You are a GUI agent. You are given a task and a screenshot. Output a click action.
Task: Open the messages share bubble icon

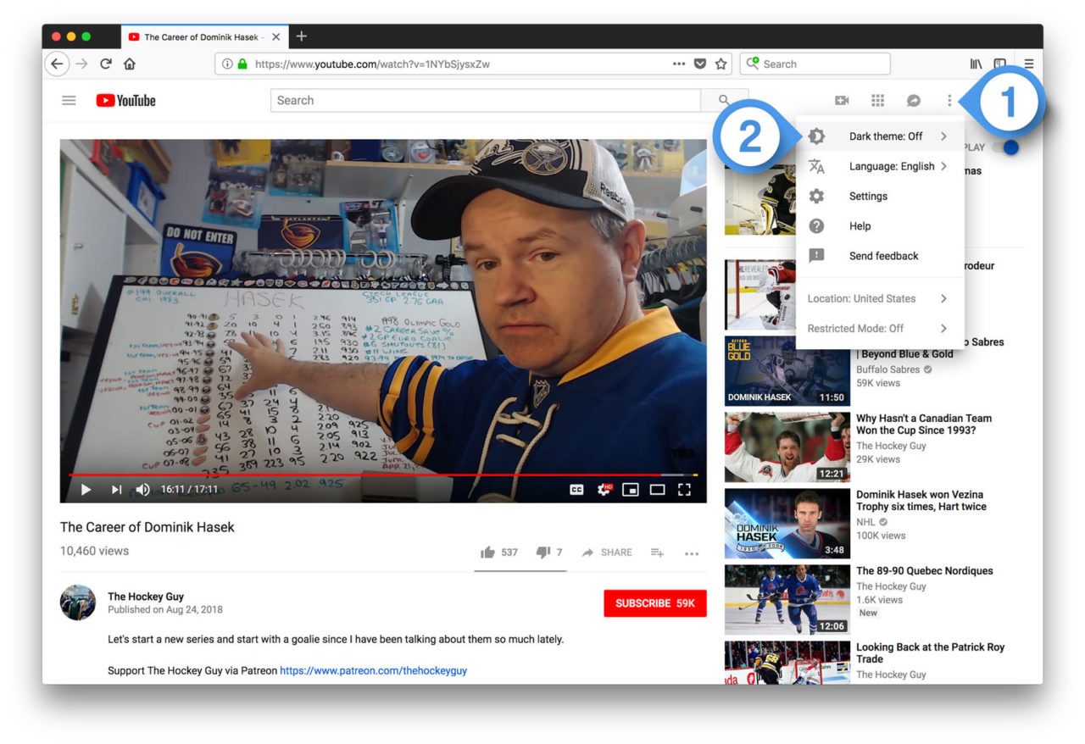coord(914,100)
